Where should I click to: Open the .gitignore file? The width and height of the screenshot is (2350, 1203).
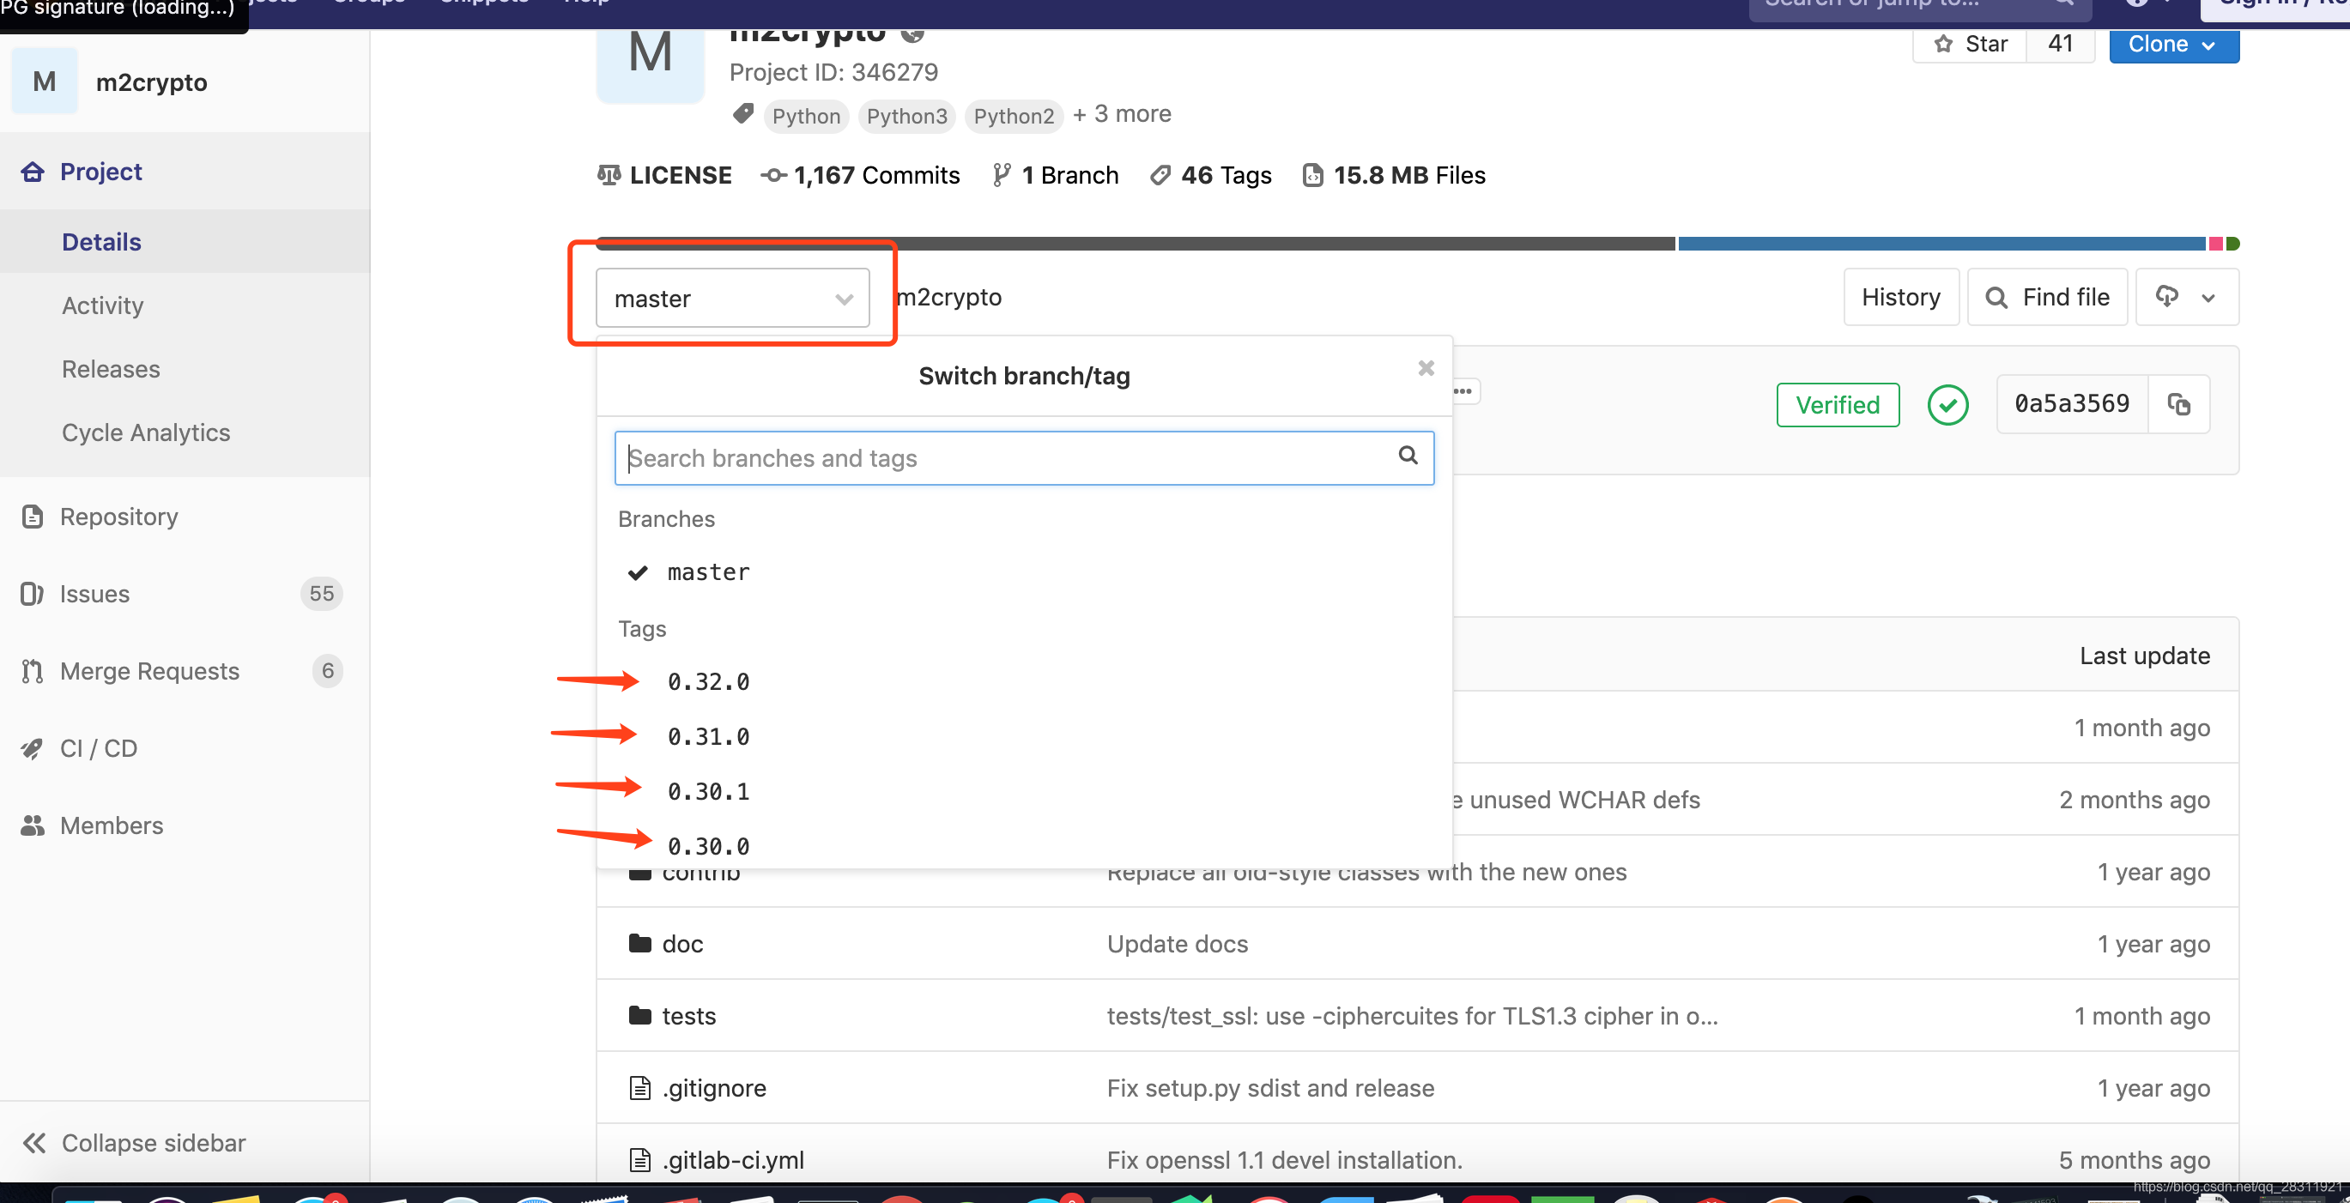714,1087
